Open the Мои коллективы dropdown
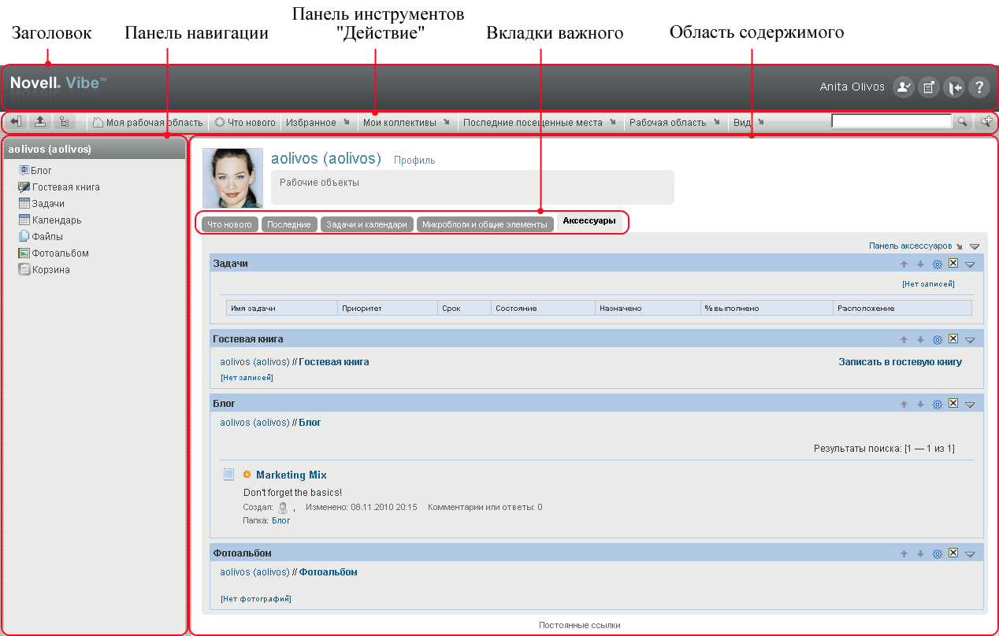This screenshot has height=636, width=999. 406,123
